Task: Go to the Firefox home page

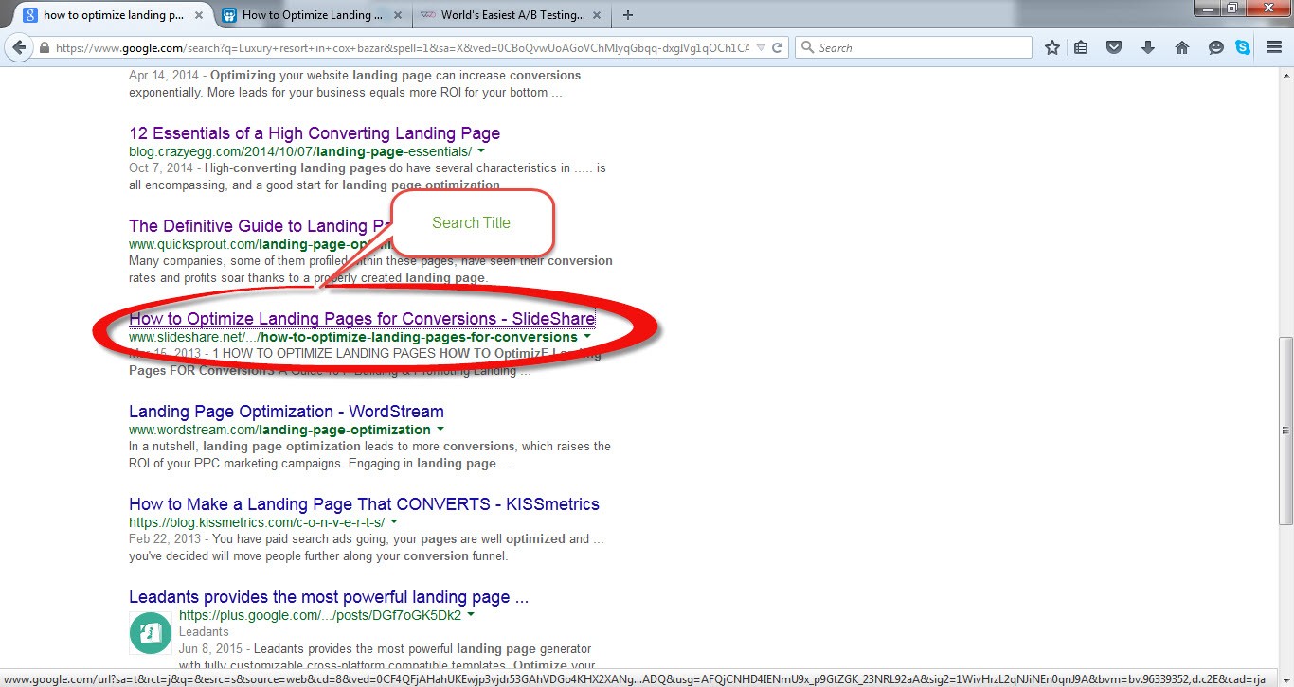Action: coord(1181,47)
